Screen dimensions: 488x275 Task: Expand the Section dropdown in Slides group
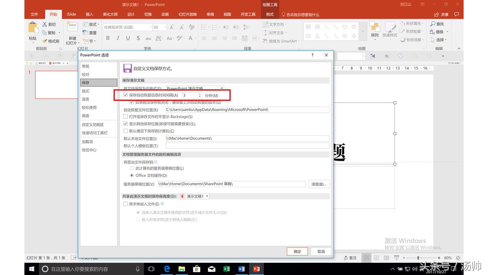click(x=89, y=41)
